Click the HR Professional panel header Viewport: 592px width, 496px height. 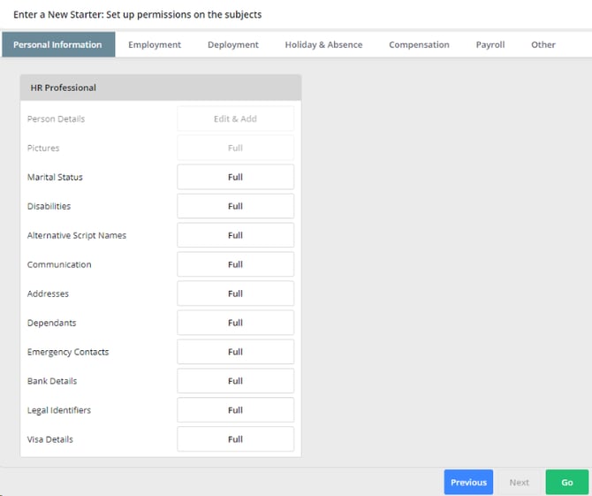[x=161, y=88]
